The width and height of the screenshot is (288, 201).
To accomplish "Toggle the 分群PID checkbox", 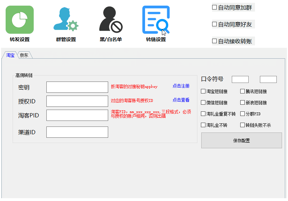I will [x=242, y=114].
